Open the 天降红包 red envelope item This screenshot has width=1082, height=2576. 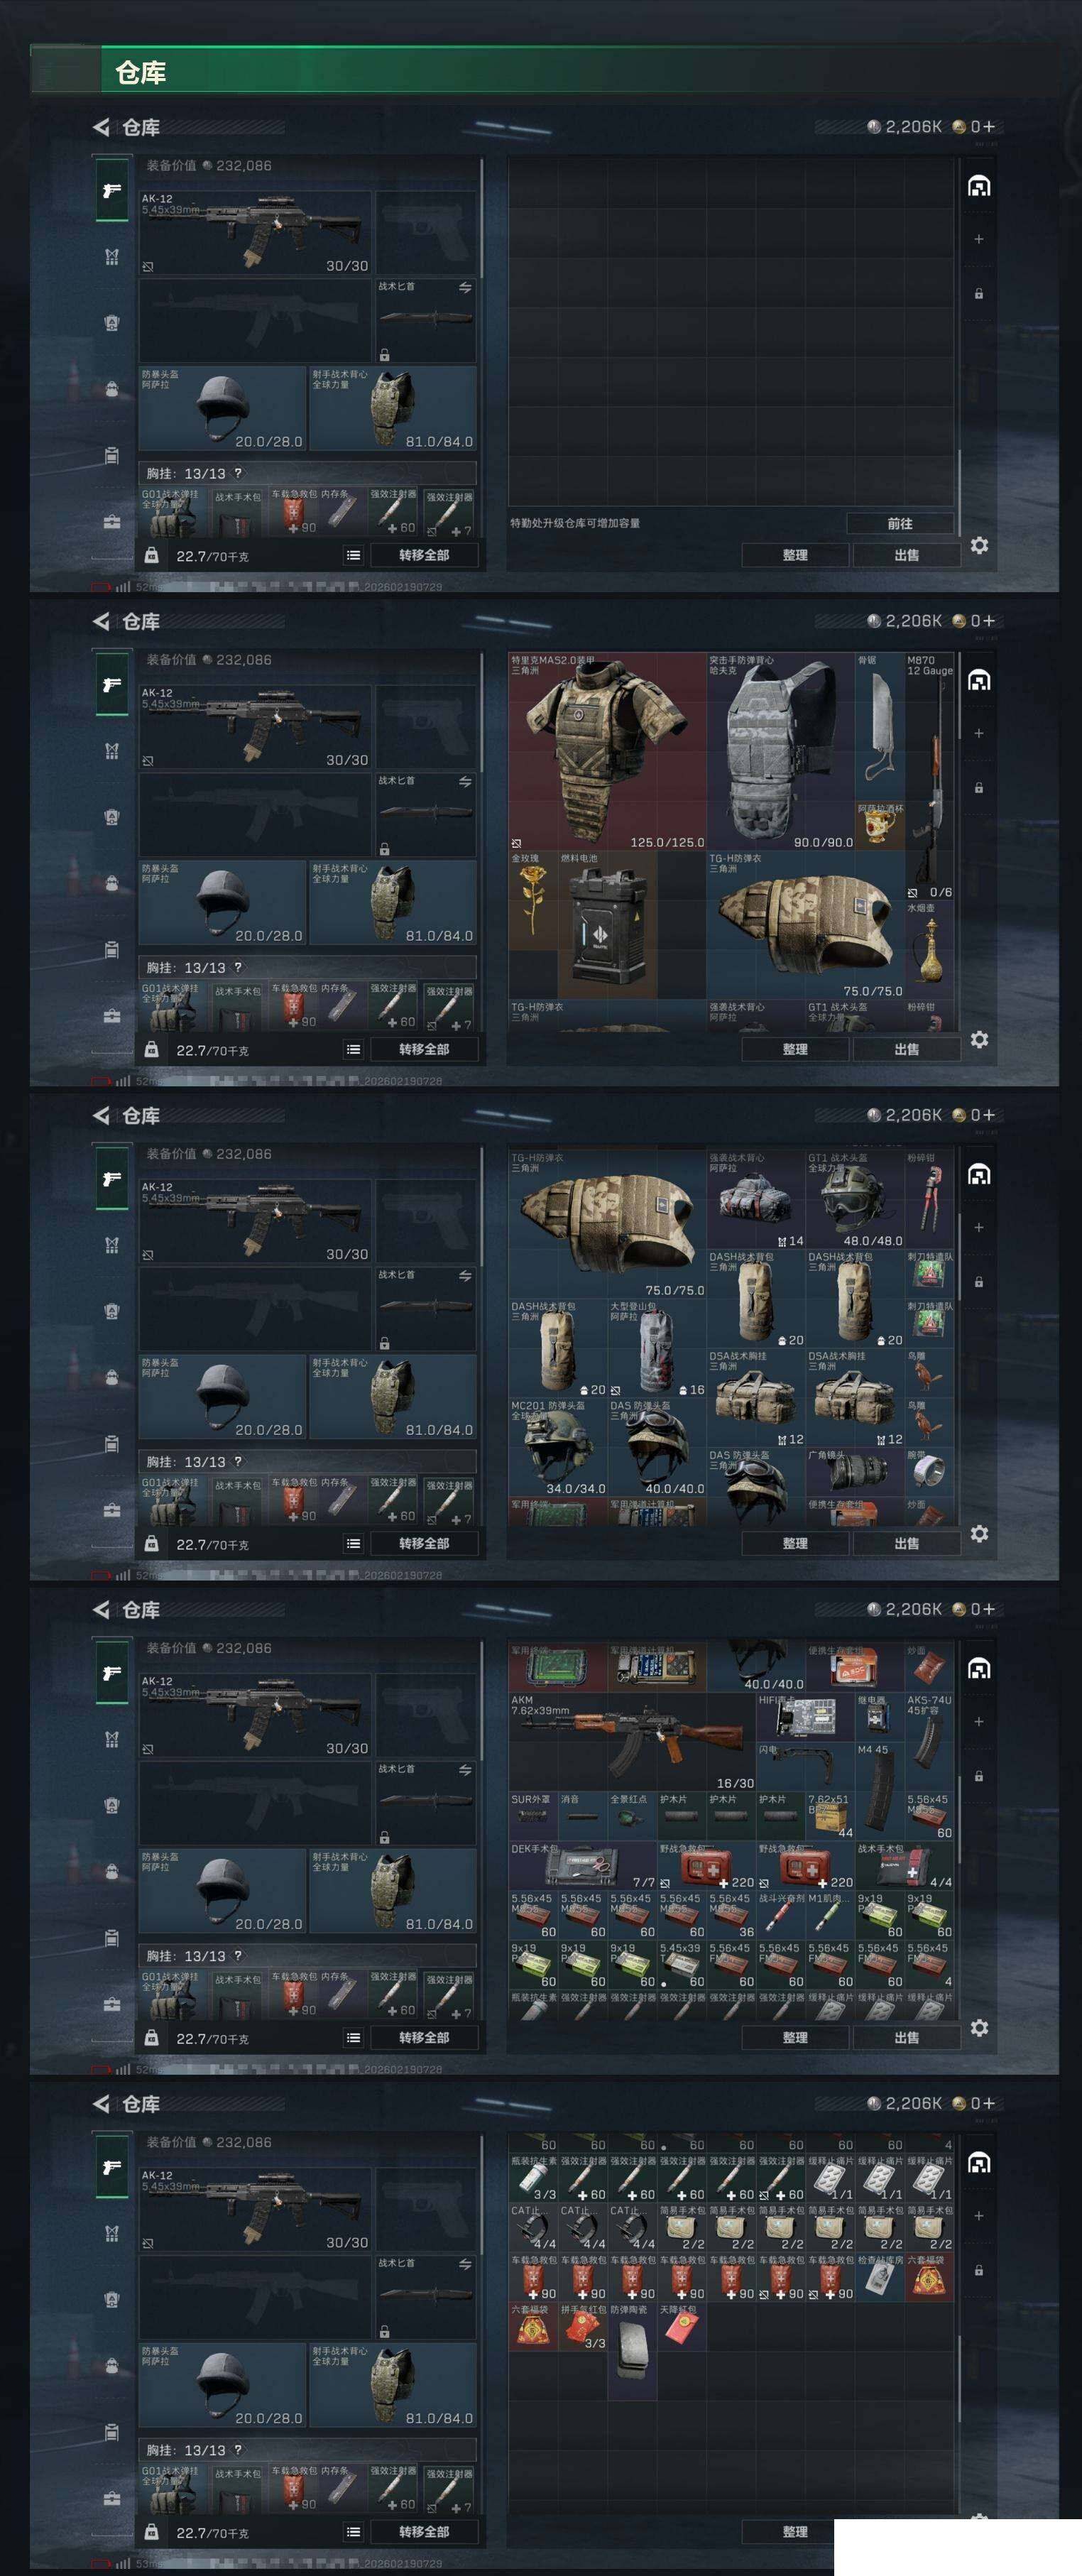pyautogui.click(x=681, y=2327)
